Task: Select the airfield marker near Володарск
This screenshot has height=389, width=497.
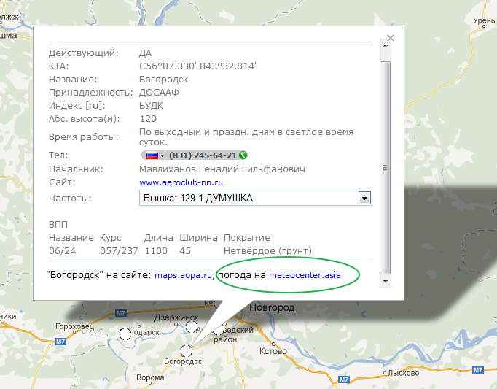Action: point(125,334)
